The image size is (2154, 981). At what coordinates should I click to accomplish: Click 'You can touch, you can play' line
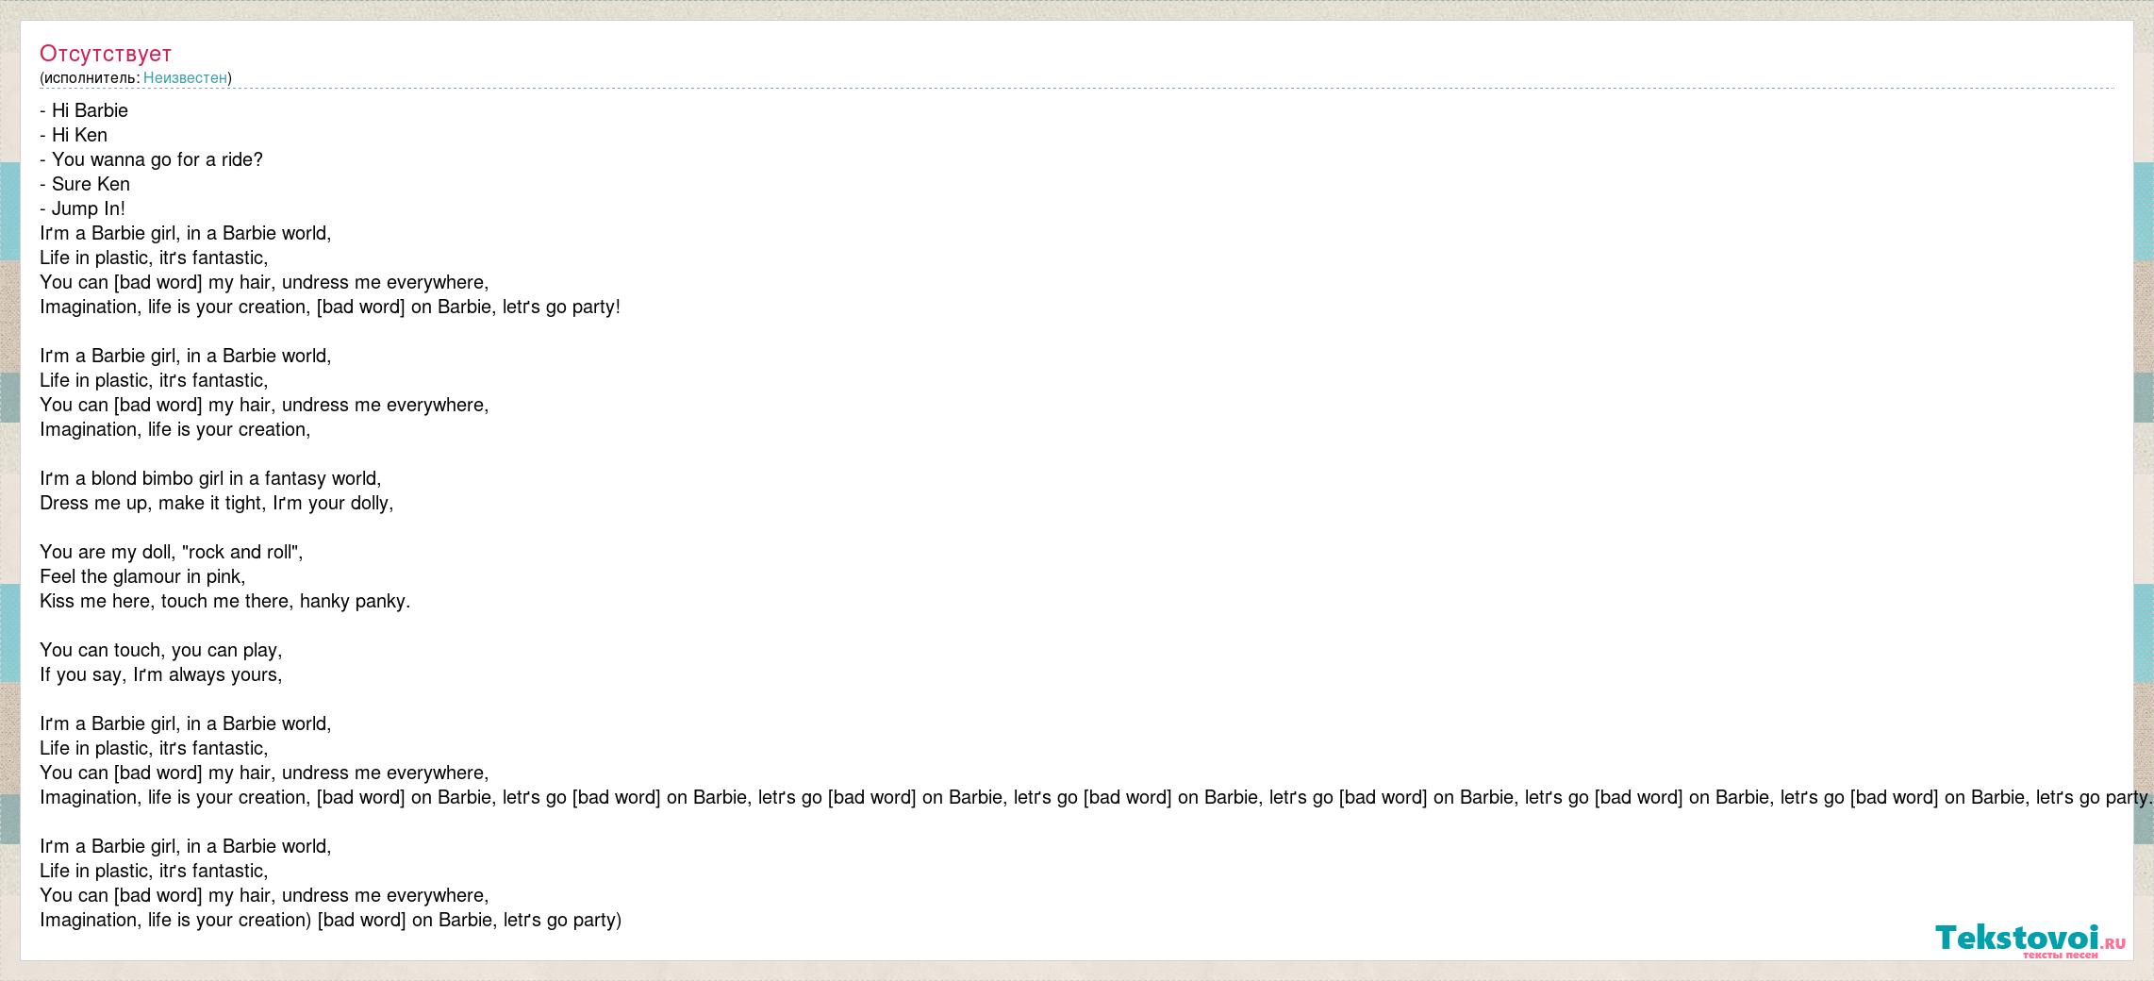[161, 650]
